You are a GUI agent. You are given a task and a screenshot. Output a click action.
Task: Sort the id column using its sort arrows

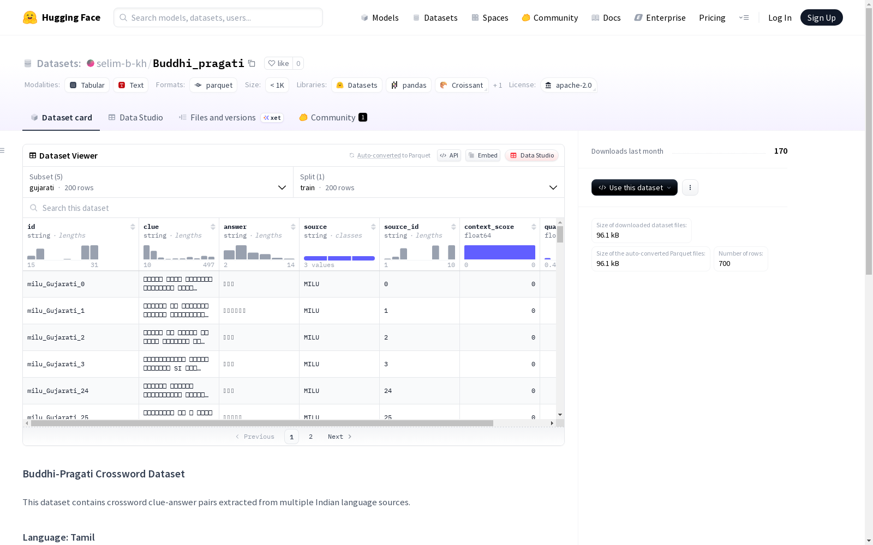click(x=133, y=227)
